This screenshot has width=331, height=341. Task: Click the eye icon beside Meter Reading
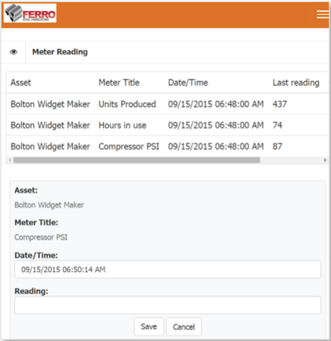(14, 52)
